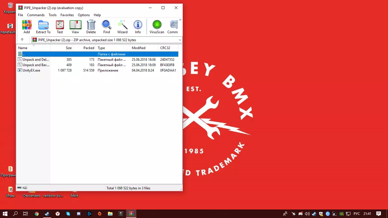Select the parent folder '..' row
The width and height of the screenshot is (388, 218).
coord(97,54)
